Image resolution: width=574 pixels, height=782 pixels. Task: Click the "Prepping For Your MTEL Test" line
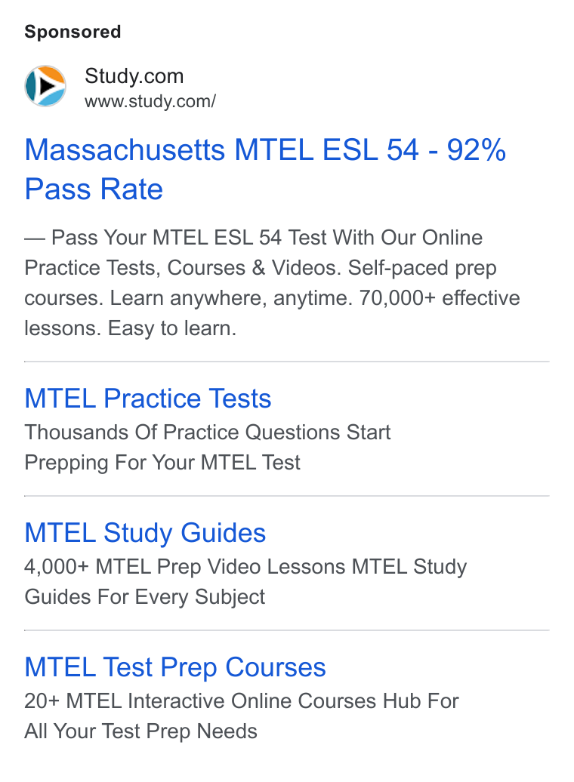click(x=162, y=462)
